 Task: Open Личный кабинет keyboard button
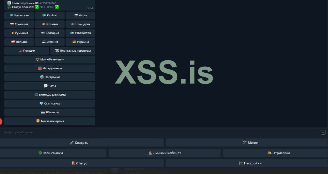[165, 153]
